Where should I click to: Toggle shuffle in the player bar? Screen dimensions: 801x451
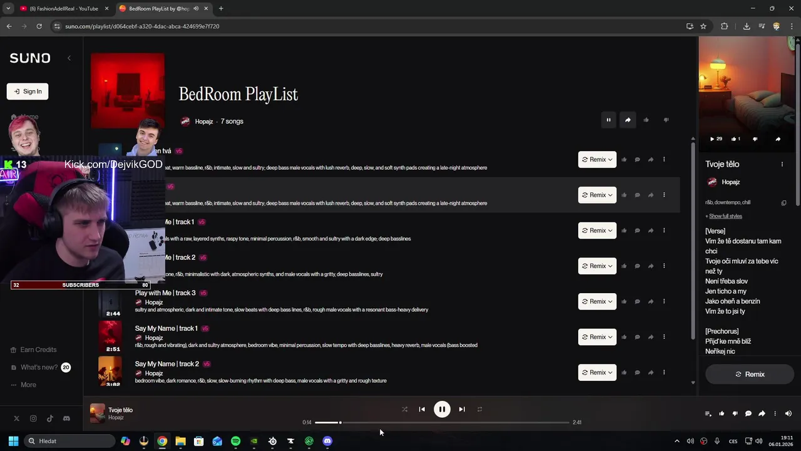404,410
